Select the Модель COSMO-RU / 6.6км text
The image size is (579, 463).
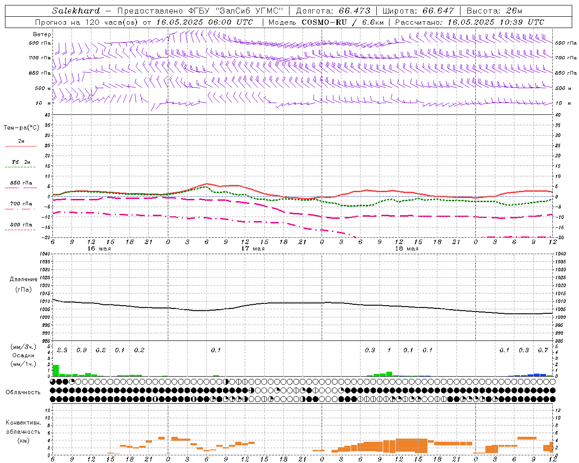[x=326, y=22]
